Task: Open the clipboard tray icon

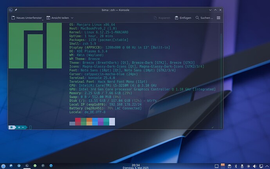Action: click(x=229, y=166)
